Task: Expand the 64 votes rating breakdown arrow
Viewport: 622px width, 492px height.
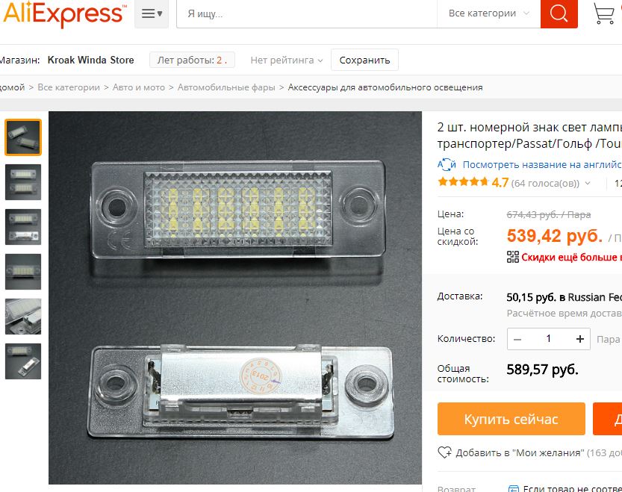Action: (588, 184)
